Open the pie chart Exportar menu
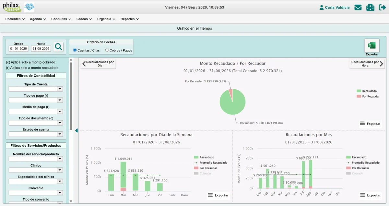Image resolution: width=389 pixels, height=206 pixels. tap(371, 124)
